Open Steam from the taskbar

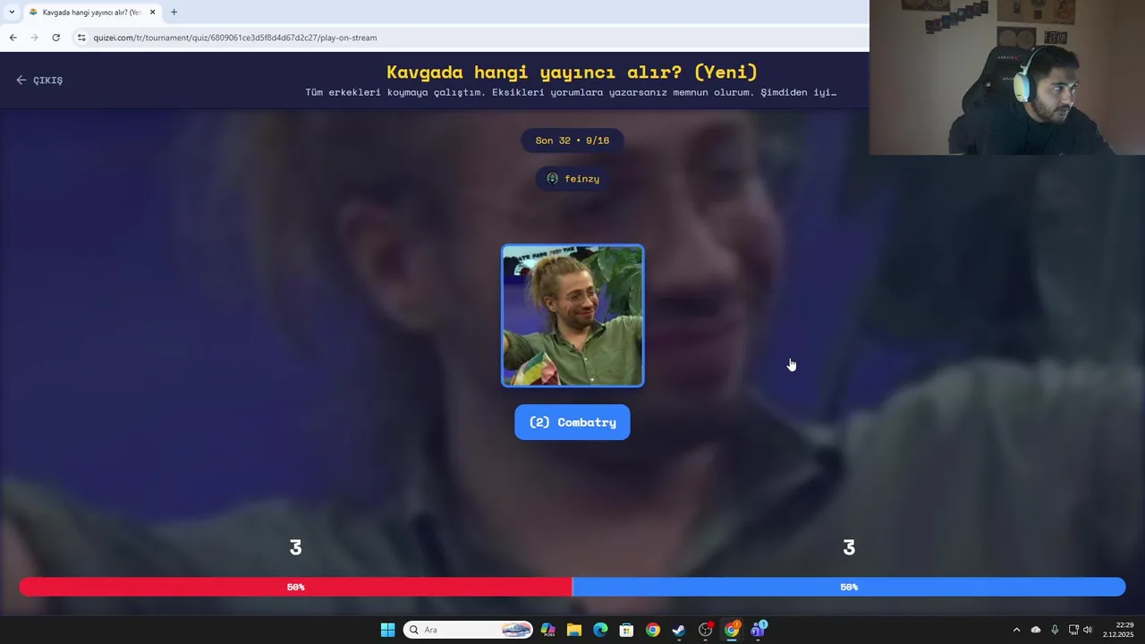pyautogui.click(x=679, y=630)
